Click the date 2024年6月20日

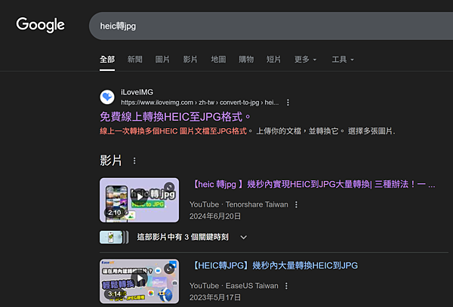tap(215, 216)
